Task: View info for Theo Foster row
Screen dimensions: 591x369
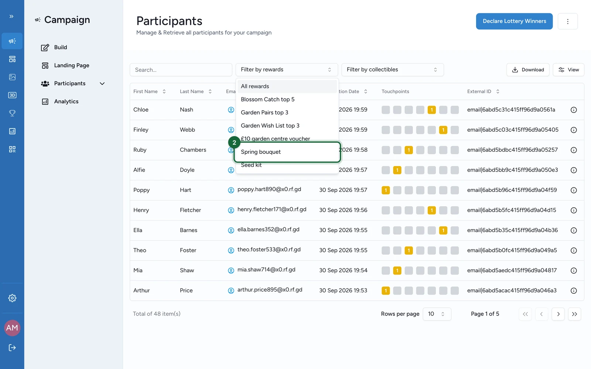Action: (x=574, y=251)
